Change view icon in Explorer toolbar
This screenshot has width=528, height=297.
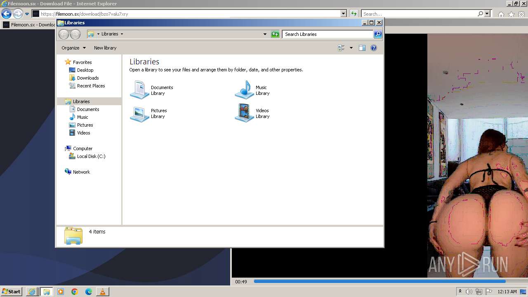tap(341, 48)
